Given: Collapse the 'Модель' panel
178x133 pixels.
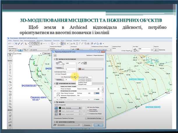Looking at the screenshot, I should [x=55, y=102].
